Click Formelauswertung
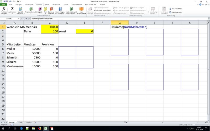The image size is (210, 131). click(x=137, y=13)
